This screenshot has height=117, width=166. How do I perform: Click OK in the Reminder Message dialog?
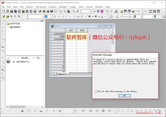[125, 96]
